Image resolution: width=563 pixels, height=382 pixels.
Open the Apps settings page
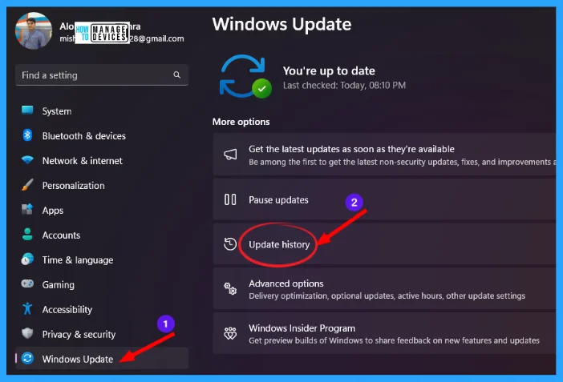(x=102, y=210)
